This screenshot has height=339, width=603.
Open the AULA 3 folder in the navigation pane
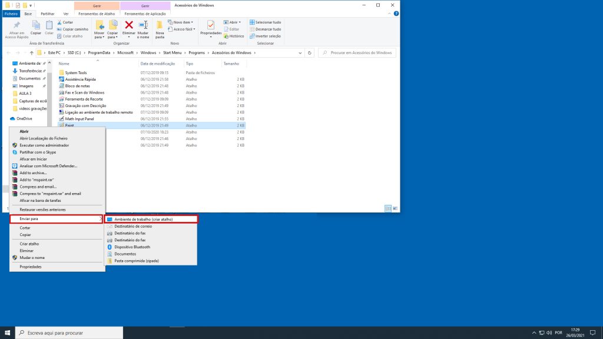[x=25, y=94]
